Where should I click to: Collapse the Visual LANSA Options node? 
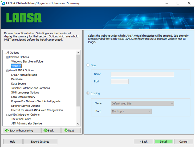(x=7, y=71)
